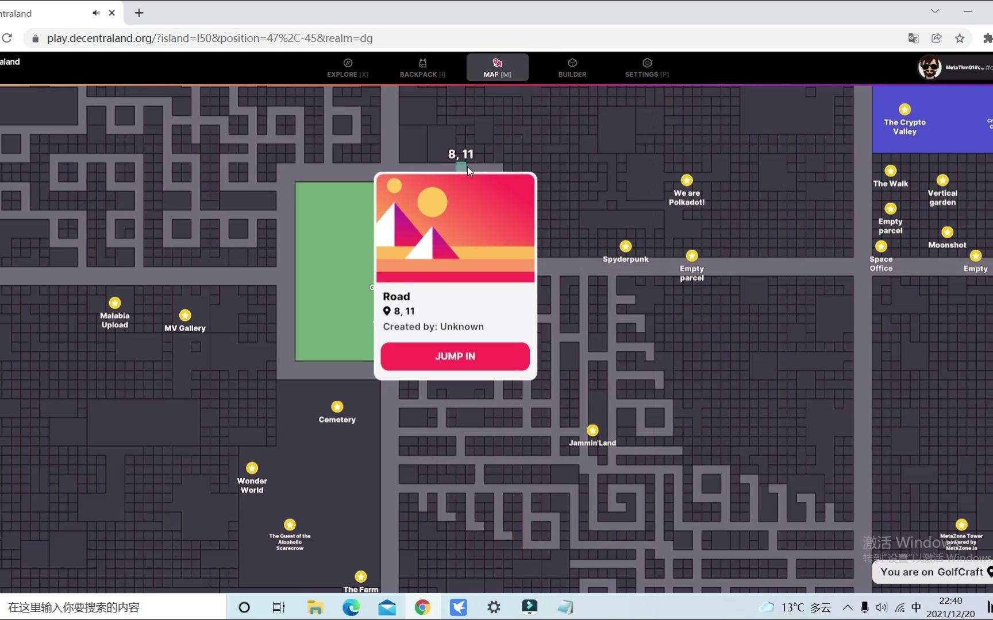Image resolution: width=993 pixels, height=620 pixels.
Task: Click the You are on GolfCraft banner
Action: point(933,572)
